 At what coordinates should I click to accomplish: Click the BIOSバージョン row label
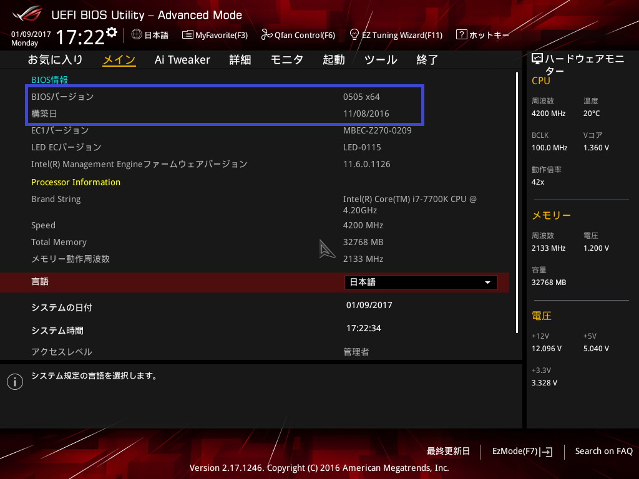[62, 97]
